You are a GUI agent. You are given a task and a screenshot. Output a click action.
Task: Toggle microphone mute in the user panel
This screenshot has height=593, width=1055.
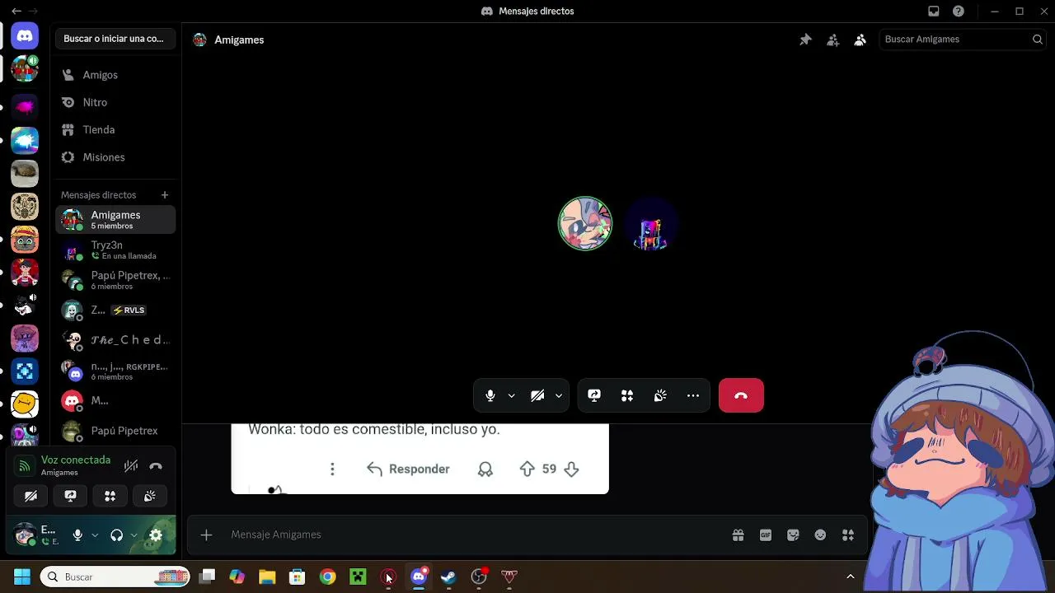[77, 535]
